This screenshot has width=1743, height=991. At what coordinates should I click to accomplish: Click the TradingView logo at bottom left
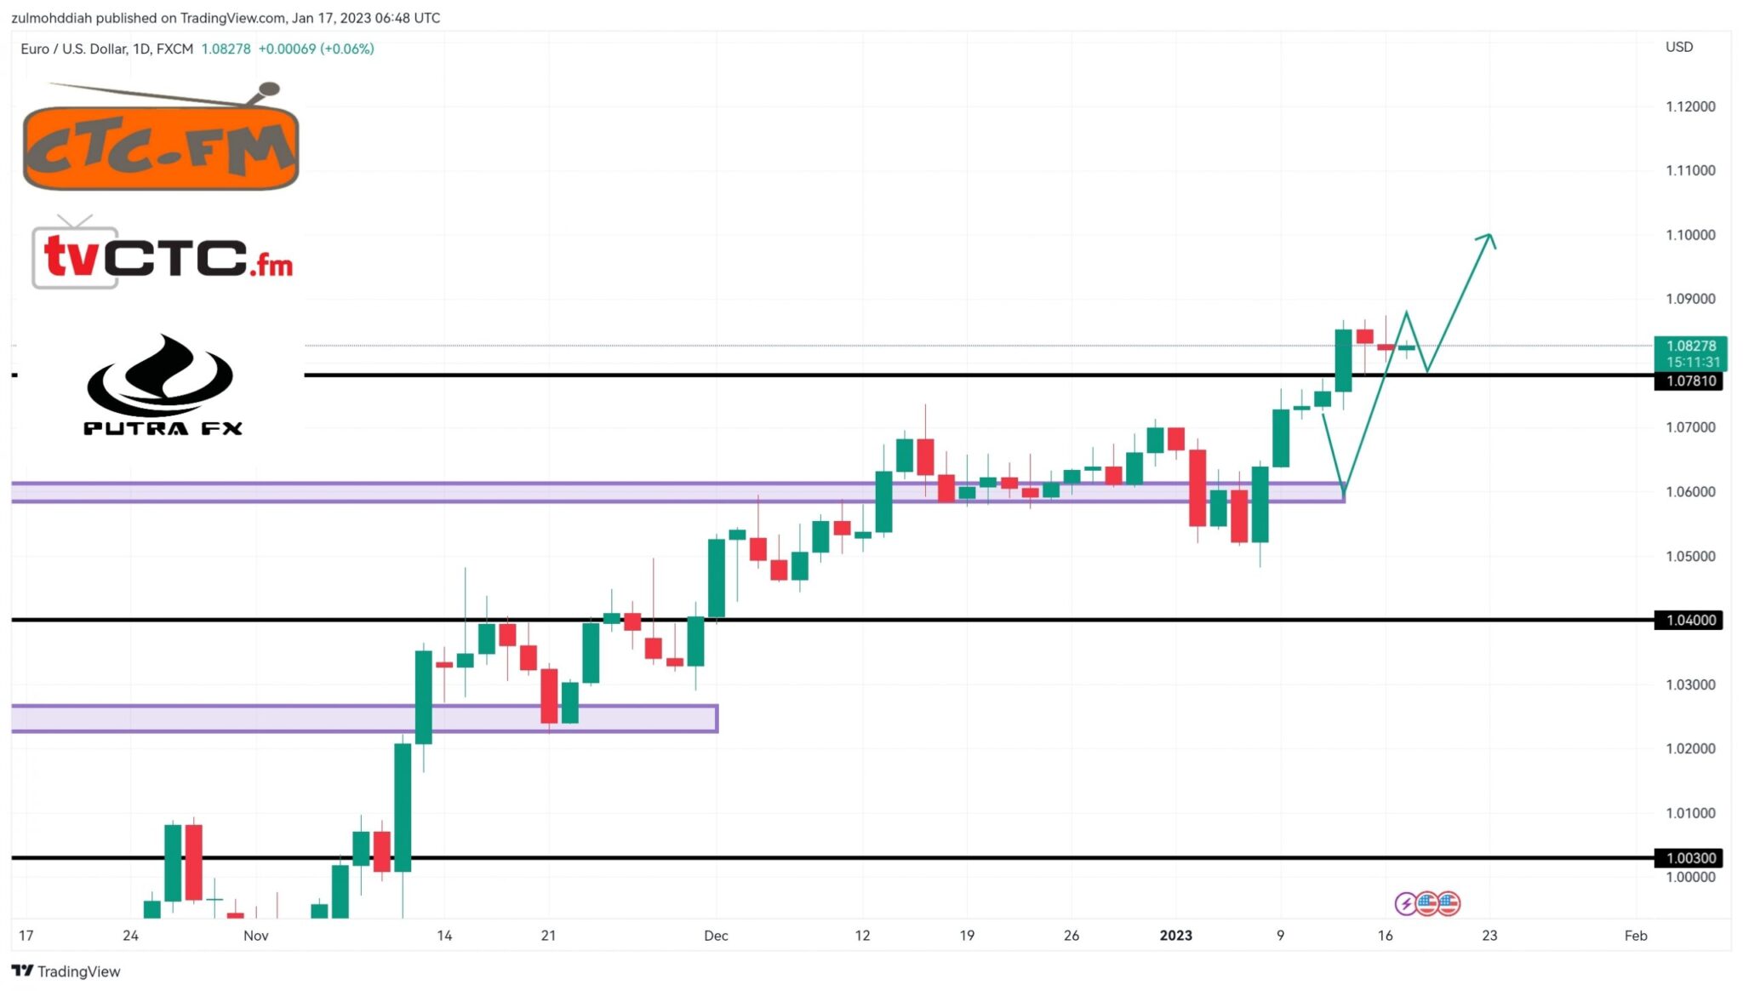(x=66, y=971)
